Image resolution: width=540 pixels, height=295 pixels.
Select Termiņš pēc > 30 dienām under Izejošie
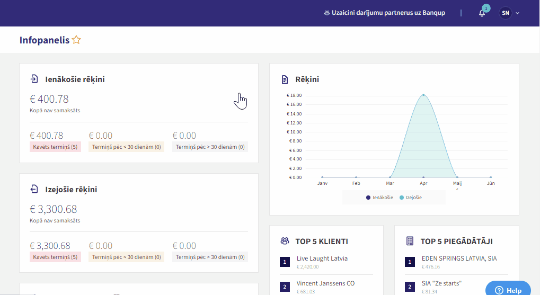(x=210, y=257)
